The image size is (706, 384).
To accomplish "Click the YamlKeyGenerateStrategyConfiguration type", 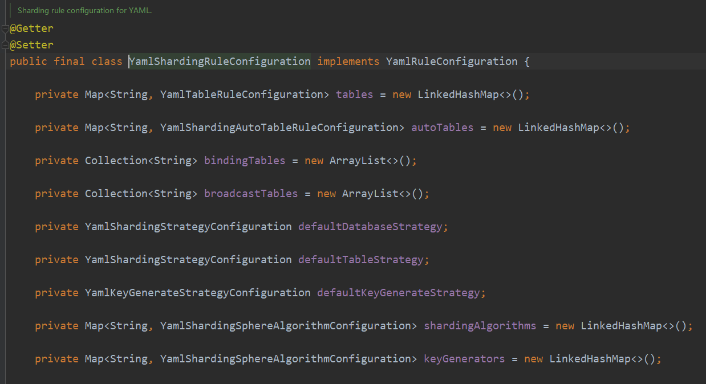I will click(x=198, y=293).
